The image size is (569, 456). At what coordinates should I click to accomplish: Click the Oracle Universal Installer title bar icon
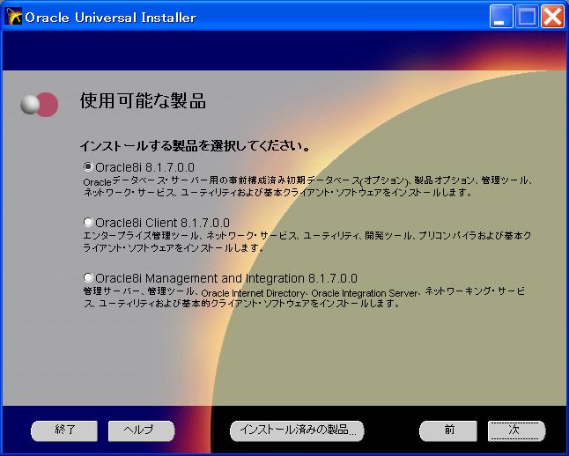coord(14,17)
